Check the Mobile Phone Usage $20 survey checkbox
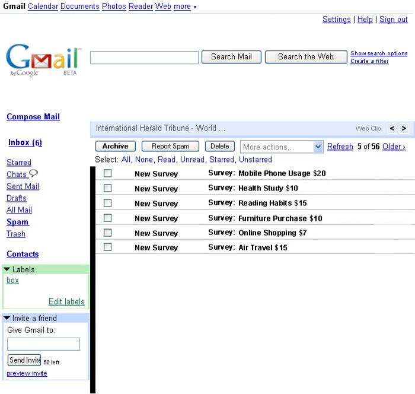The height and width of the screenshot is (394, 415). point(107,173)
